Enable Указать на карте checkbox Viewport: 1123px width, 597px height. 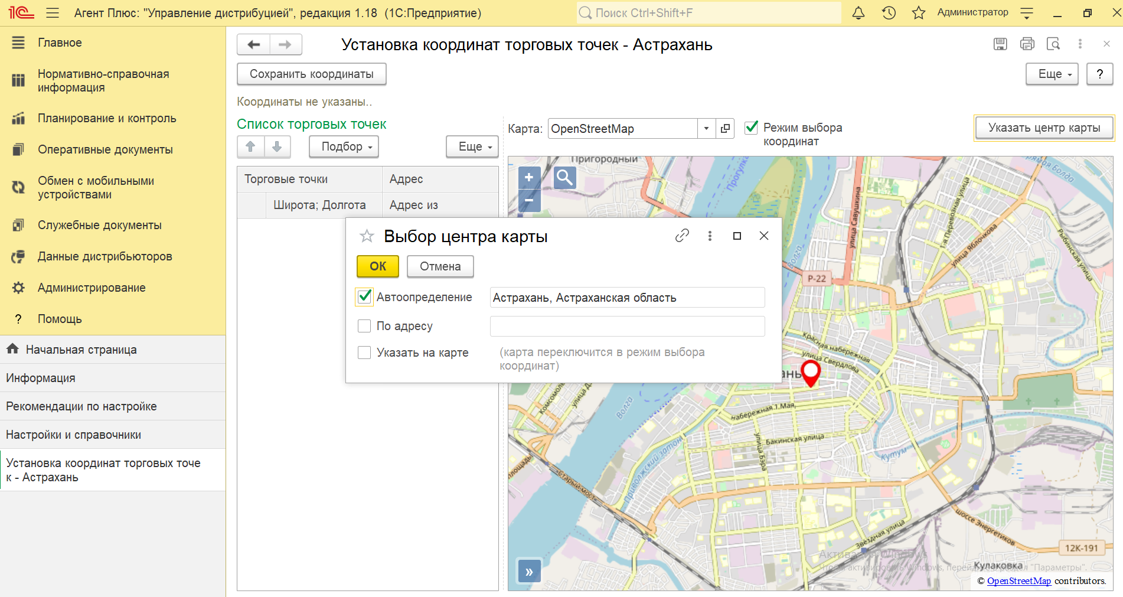(x=364, y=353)
